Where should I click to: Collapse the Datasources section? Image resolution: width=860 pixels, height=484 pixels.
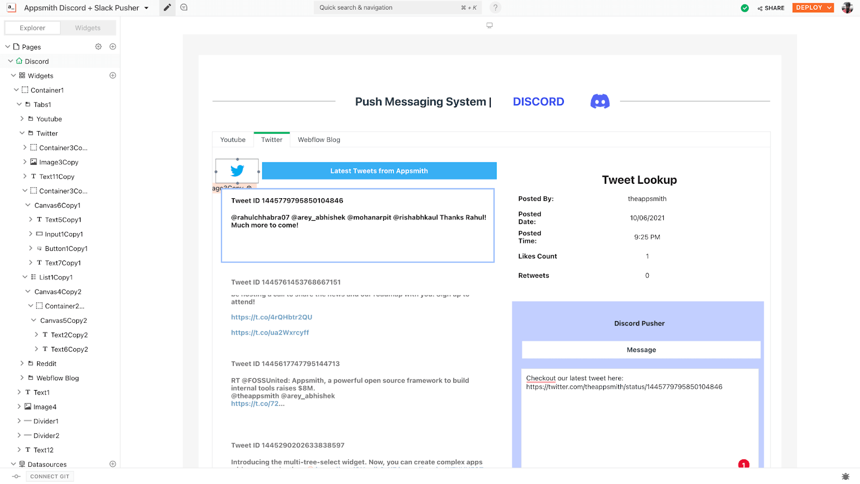click(x=13, y=464)
